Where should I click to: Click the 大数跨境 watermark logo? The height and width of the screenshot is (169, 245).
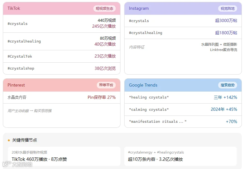point(18,164)
